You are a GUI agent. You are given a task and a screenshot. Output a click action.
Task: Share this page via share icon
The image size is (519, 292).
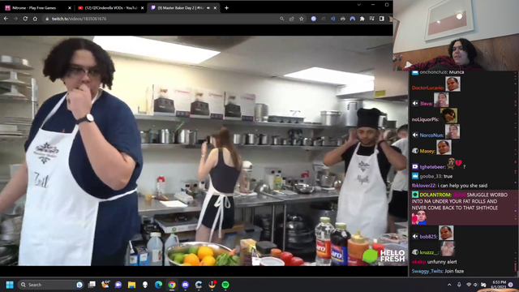(292, 19)
